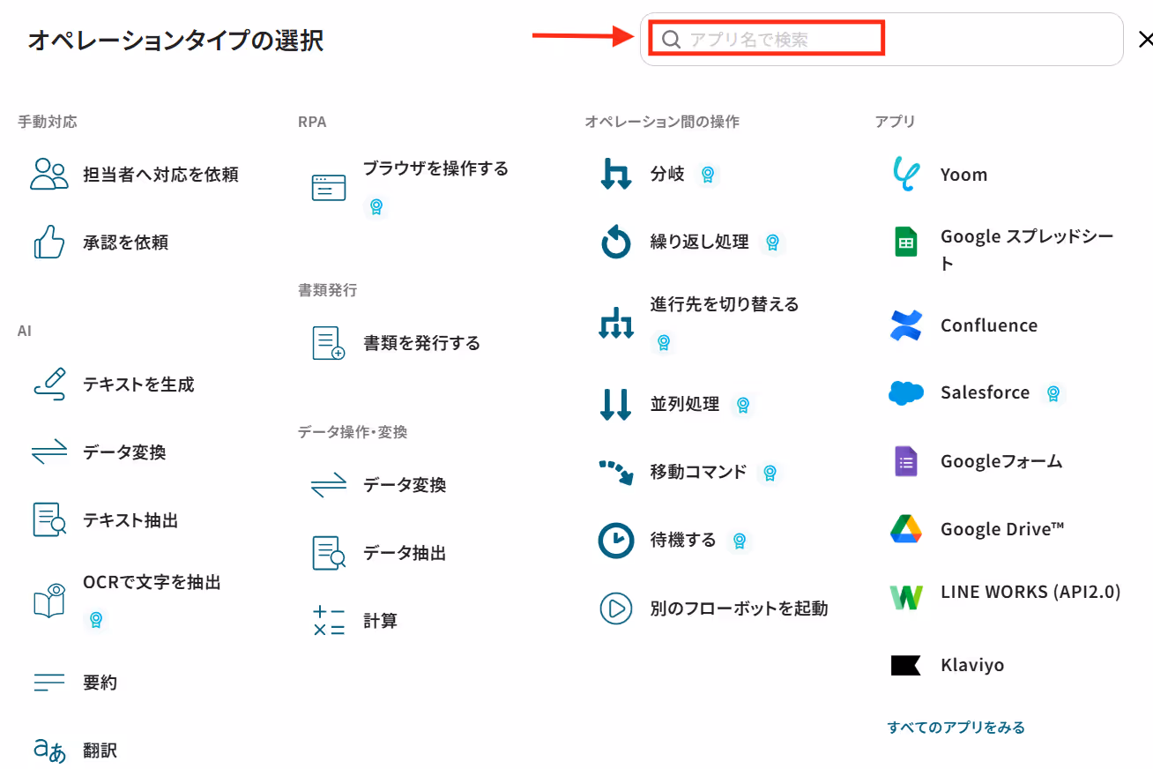Screen dimensions: 1153x769
Task: Click the Salesforce cloud icon
Action: 906,392
